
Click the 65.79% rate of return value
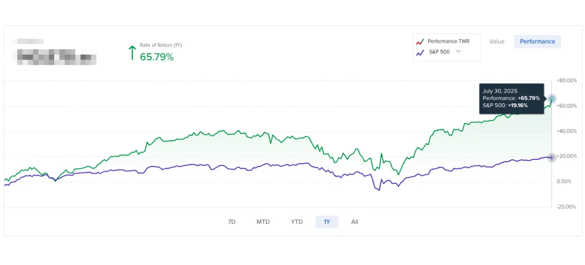(x=157, y=57)
